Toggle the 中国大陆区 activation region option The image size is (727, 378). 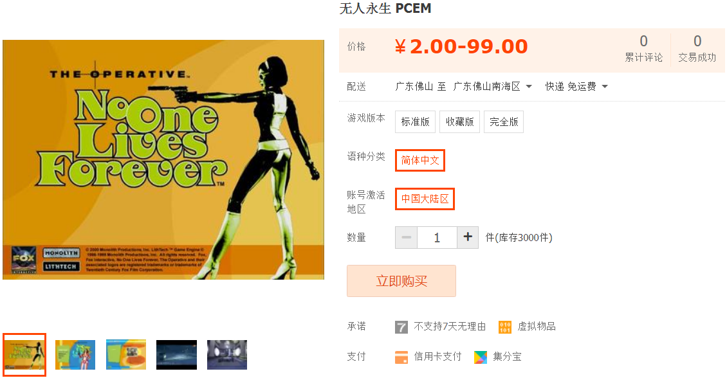click(x=425, y=199)
